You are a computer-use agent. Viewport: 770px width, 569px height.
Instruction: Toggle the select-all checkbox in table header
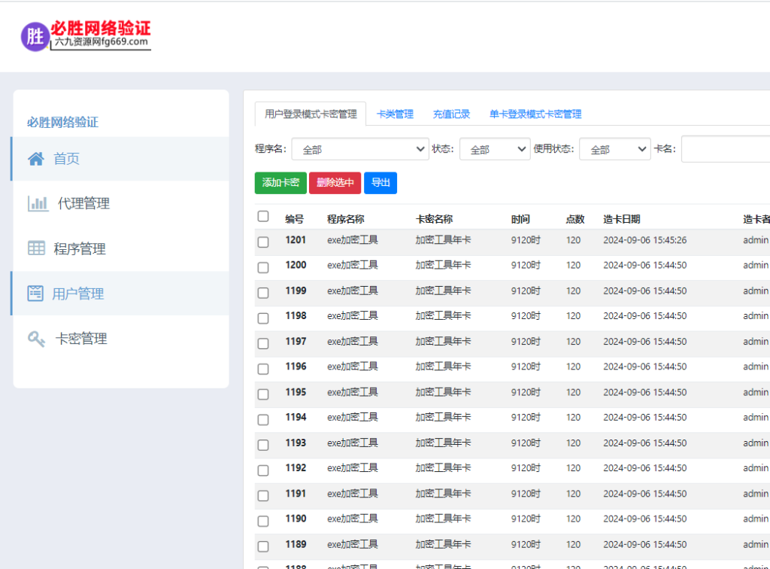[263, 217]
